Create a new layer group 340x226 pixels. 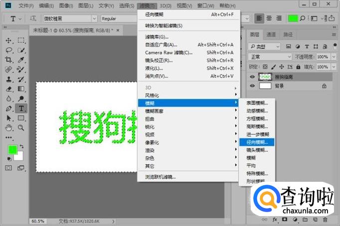point(305,220)
